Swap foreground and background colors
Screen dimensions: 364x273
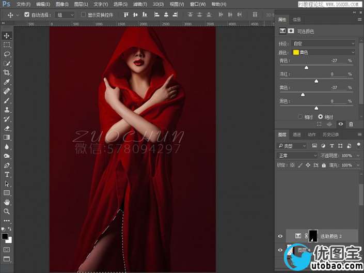9,229
